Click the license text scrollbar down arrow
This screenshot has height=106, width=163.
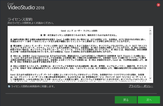click(150, 78)
